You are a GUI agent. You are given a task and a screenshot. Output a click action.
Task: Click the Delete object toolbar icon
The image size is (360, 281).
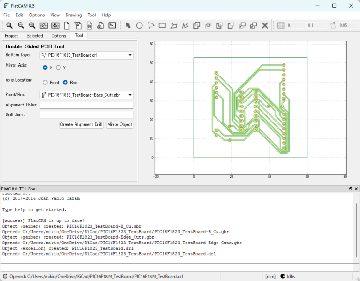pyautogui.click(x=101, y=25)
